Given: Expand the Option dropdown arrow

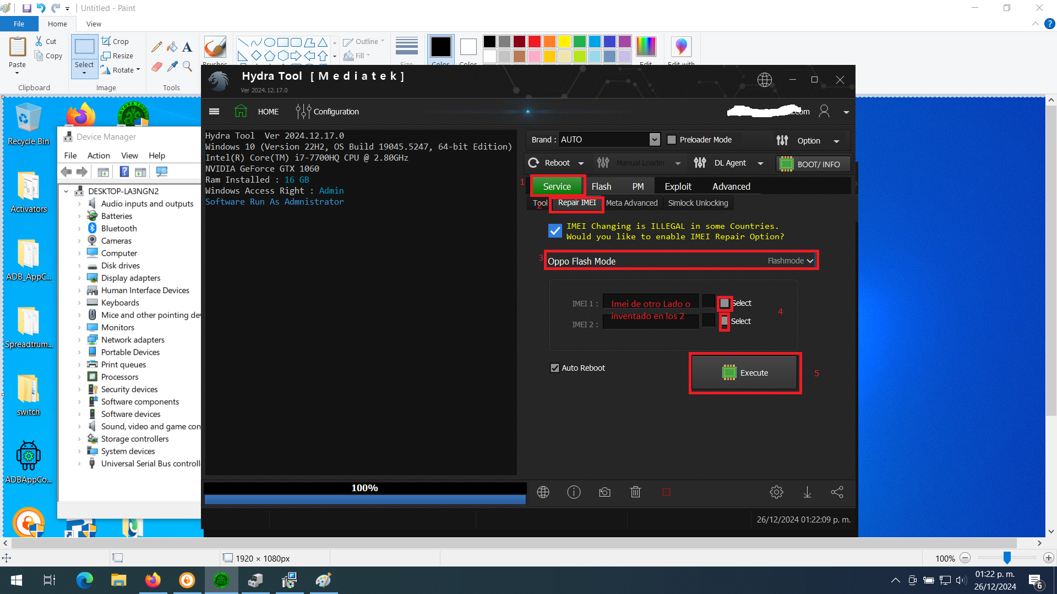Looking at the screenshot, I should (837, 141).
